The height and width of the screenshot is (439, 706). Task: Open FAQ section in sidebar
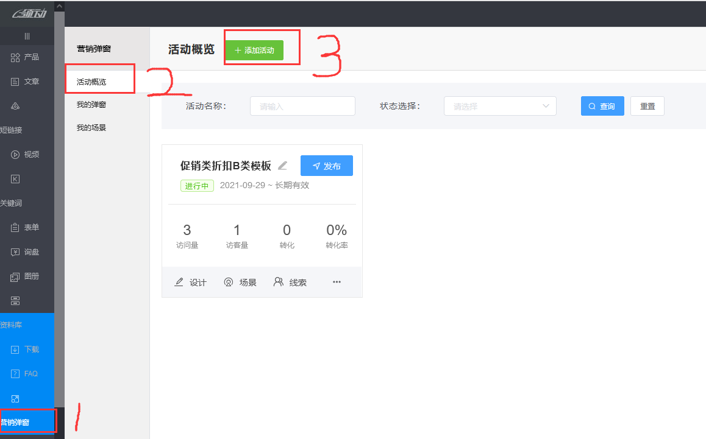[x=26, y=374]
